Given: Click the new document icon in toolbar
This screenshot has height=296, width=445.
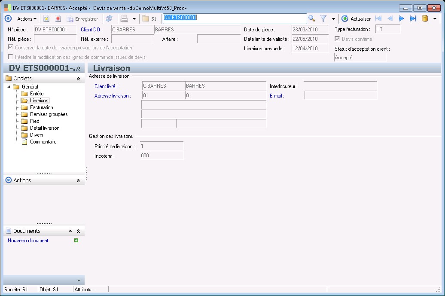Looking at the screenshot, I should pos(46,19).
